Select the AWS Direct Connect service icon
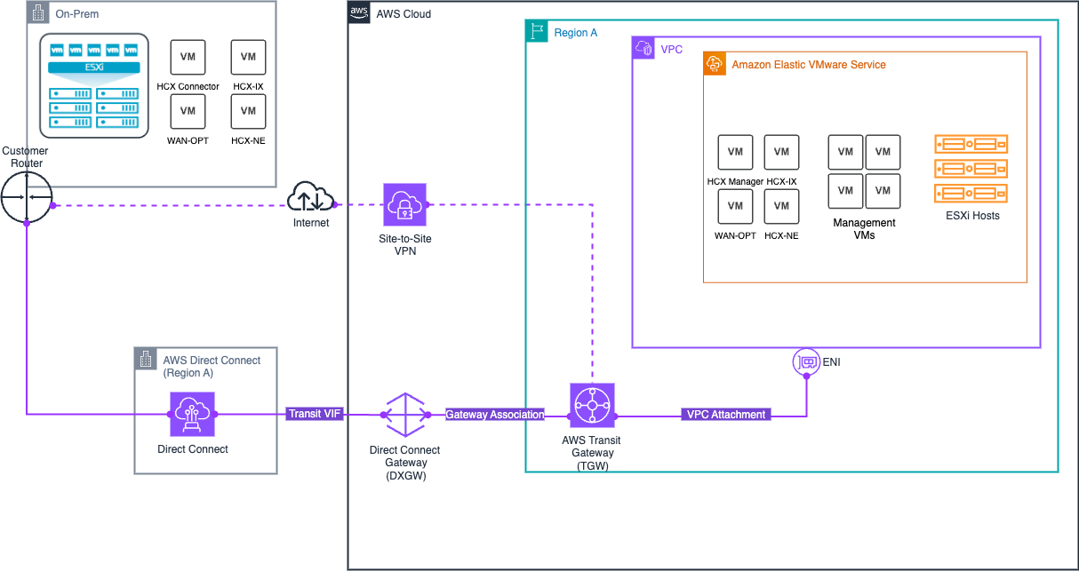 coord(192,414)
